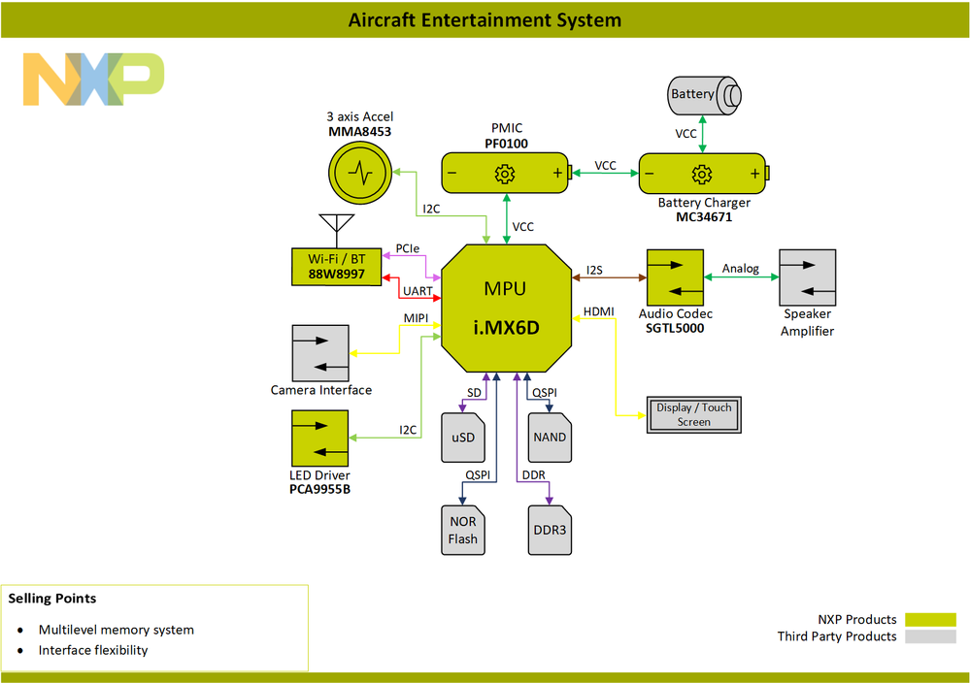
Task: Select the PMIC PF0100 block
Action: coord(506,173)
